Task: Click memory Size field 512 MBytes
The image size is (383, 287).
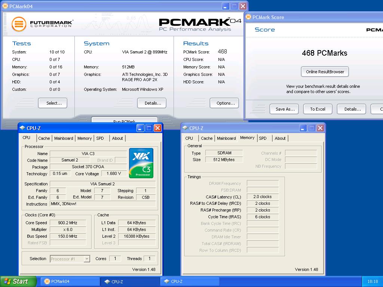Action: pos(224,160)
